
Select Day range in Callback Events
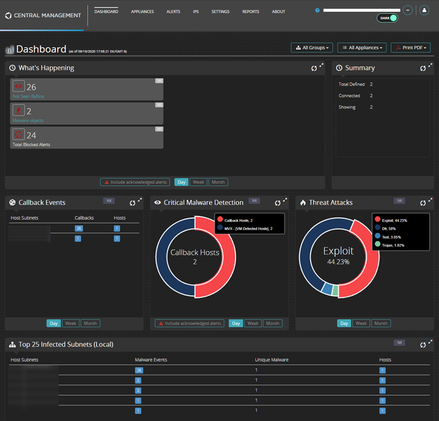click(53, 323)
